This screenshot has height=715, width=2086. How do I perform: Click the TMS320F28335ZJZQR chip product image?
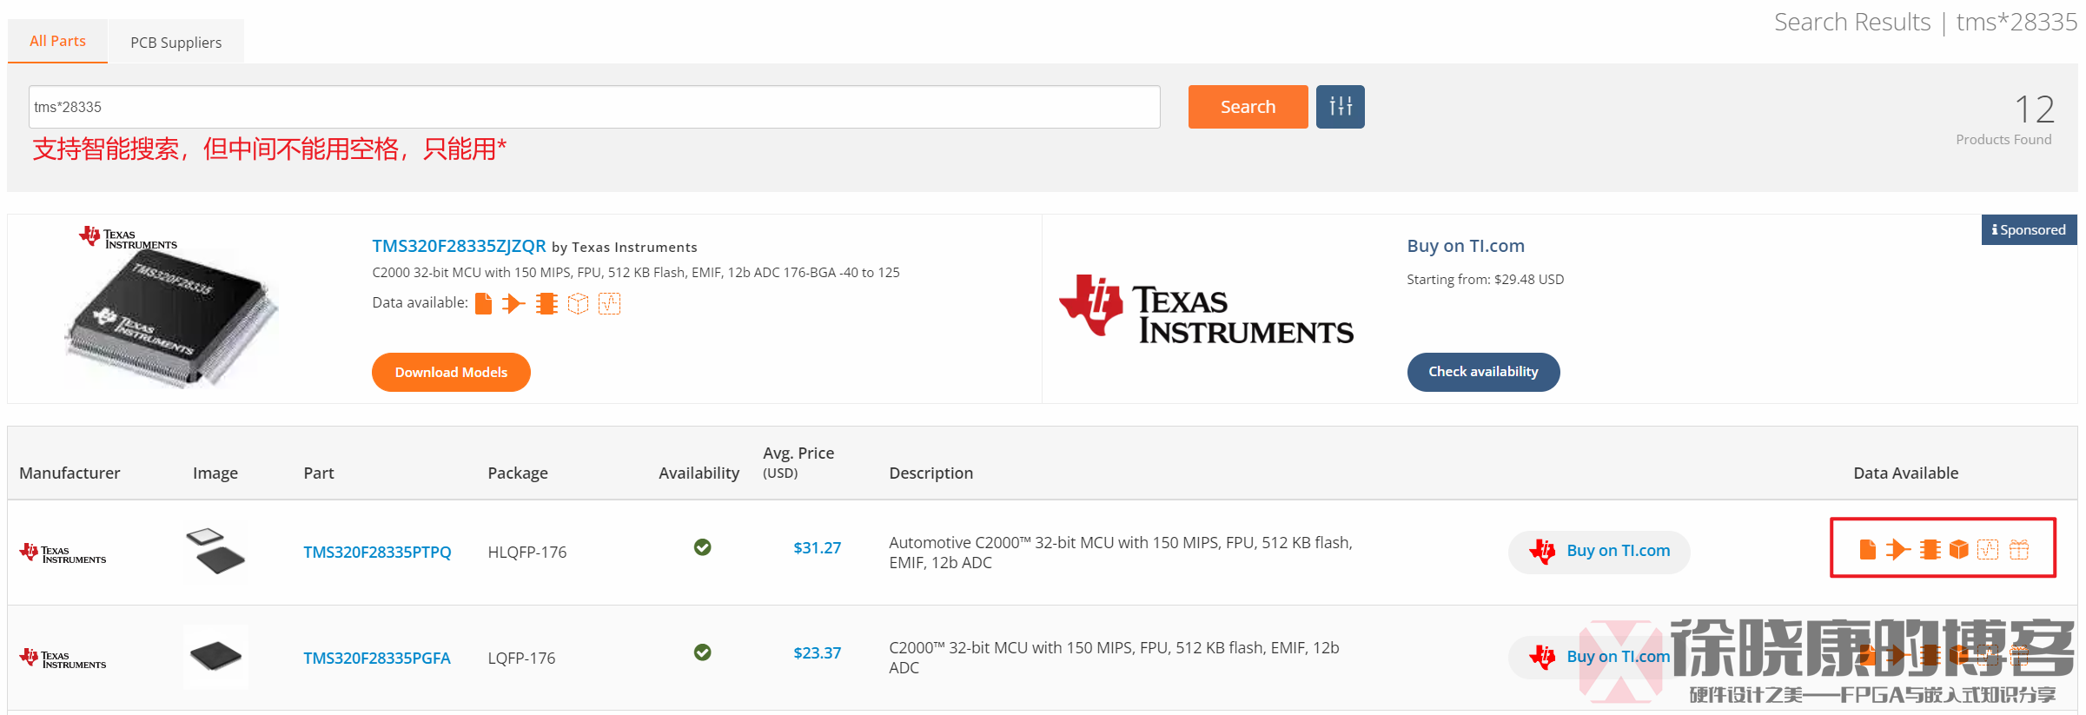click(x=171, y=308)
